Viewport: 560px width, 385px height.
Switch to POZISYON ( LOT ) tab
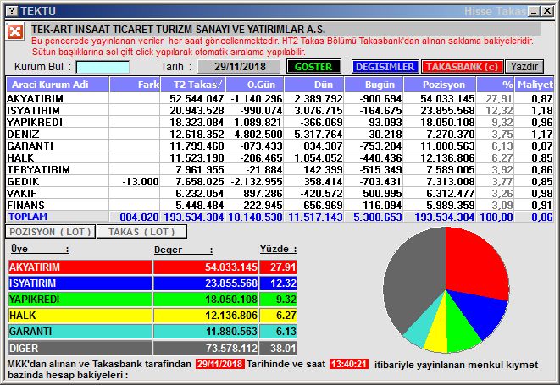pyautogui.click(x=50, y=232)
